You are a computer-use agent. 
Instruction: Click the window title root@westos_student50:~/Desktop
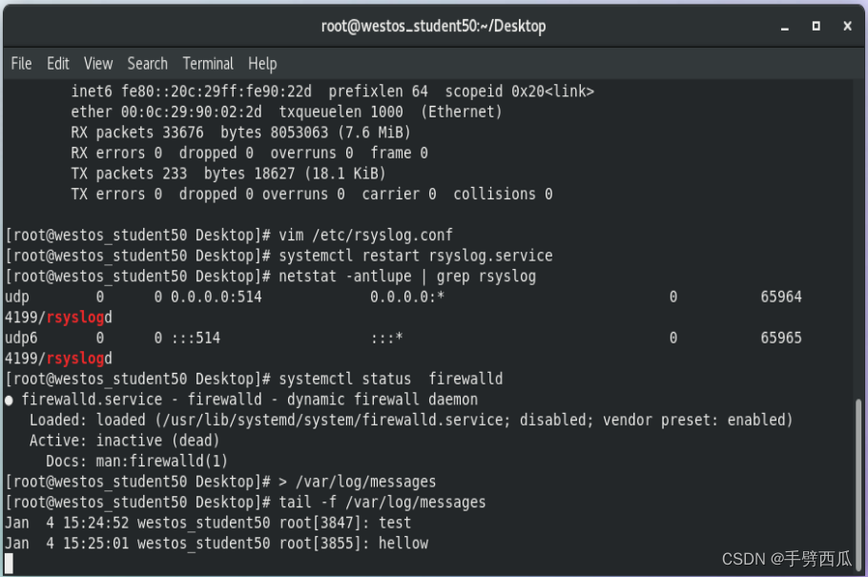coord(434,26)
